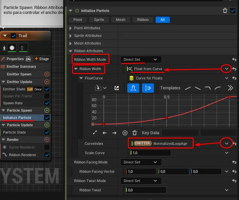Click Ribbon Facing Vector X field

(141, 171)
